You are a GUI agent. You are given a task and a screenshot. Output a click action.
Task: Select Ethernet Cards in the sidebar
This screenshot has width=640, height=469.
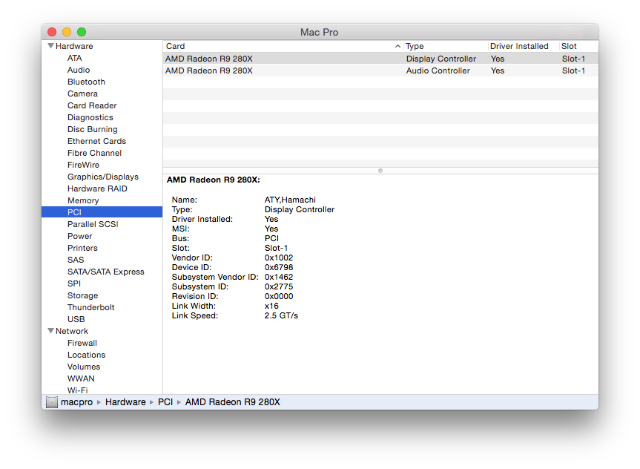tap(96, 141)
